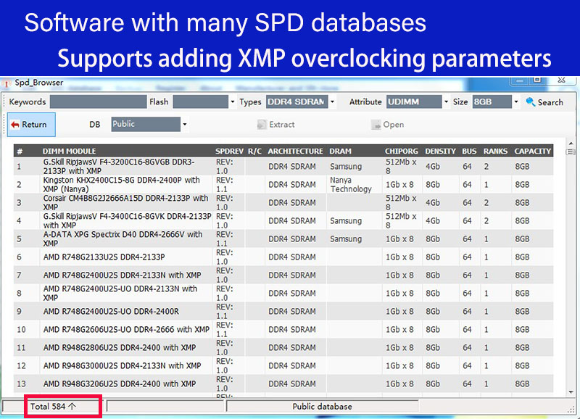Expand the Attribute dropdown showing UDIMM
The image size is (580, 419).
[x=446, y=101]
